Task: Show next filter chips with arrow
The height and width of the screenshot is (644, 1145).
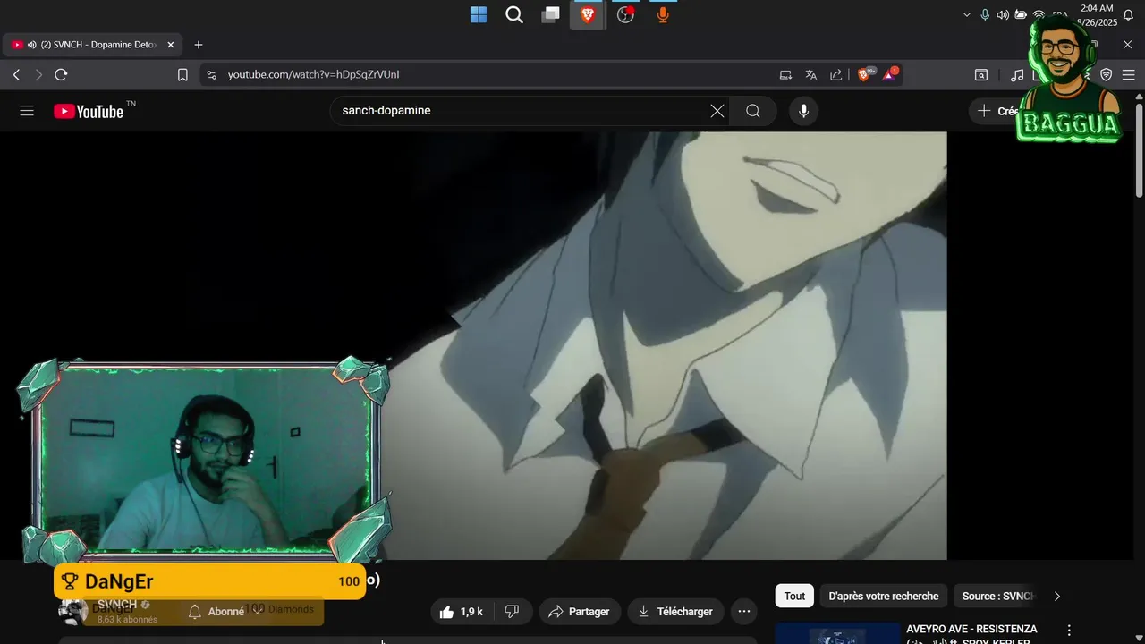Action: coord(1057,596)
